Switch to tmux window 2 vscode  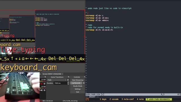tap(114, 99)
